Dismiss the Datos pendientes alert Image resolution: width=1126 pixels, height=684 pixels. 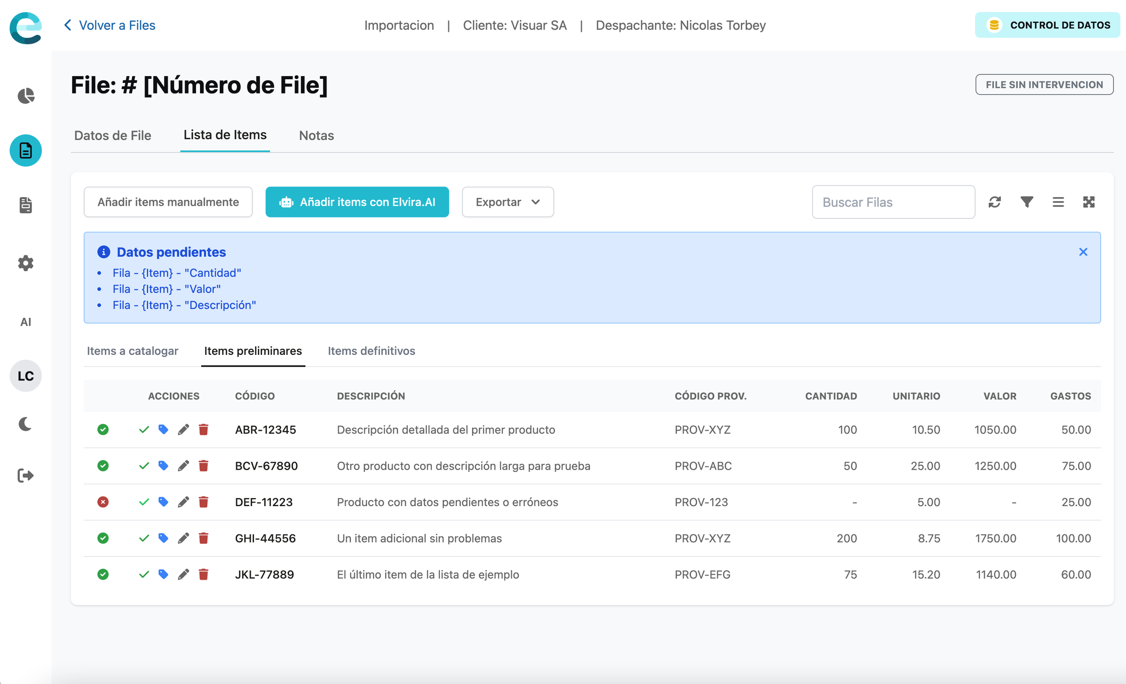1083,252
